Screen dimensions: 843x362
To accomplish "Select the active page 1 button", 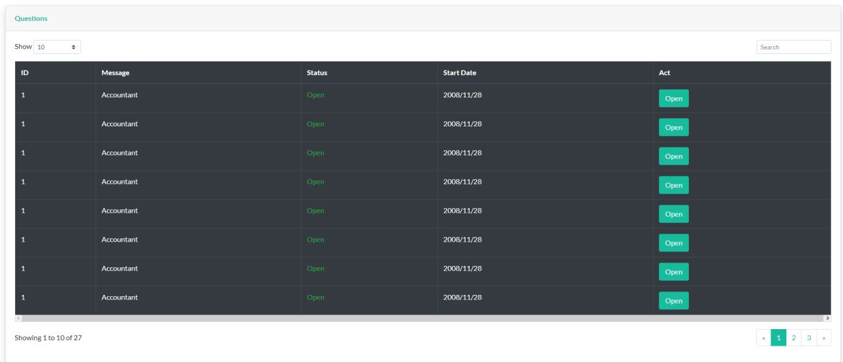I will (x=778, y=338).
